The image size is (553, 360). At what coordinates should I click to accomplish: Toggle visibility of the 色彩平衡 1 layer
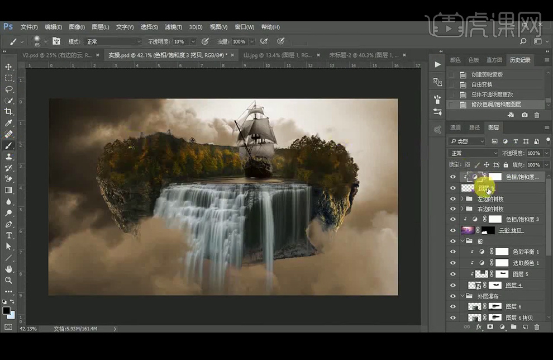[x=453, y=252]
